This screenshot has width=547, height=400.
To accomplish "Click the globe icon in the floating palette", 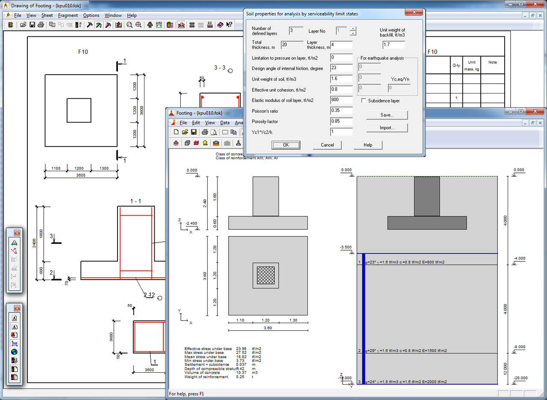I will (x=15, y=352).
